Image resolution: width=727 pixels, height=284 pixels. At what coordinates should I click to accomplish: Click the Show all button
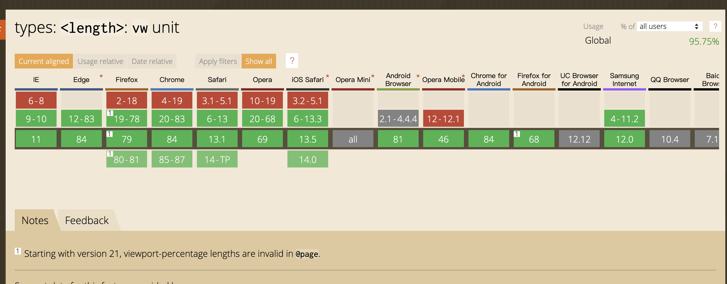point(259,61)
